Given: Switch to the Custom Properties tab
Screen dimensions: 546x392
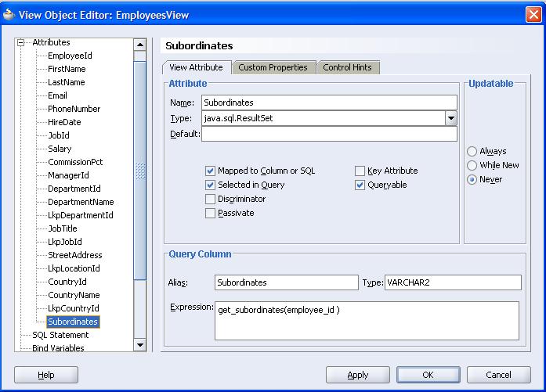Looking at the screenshot, I should [273, 68].
